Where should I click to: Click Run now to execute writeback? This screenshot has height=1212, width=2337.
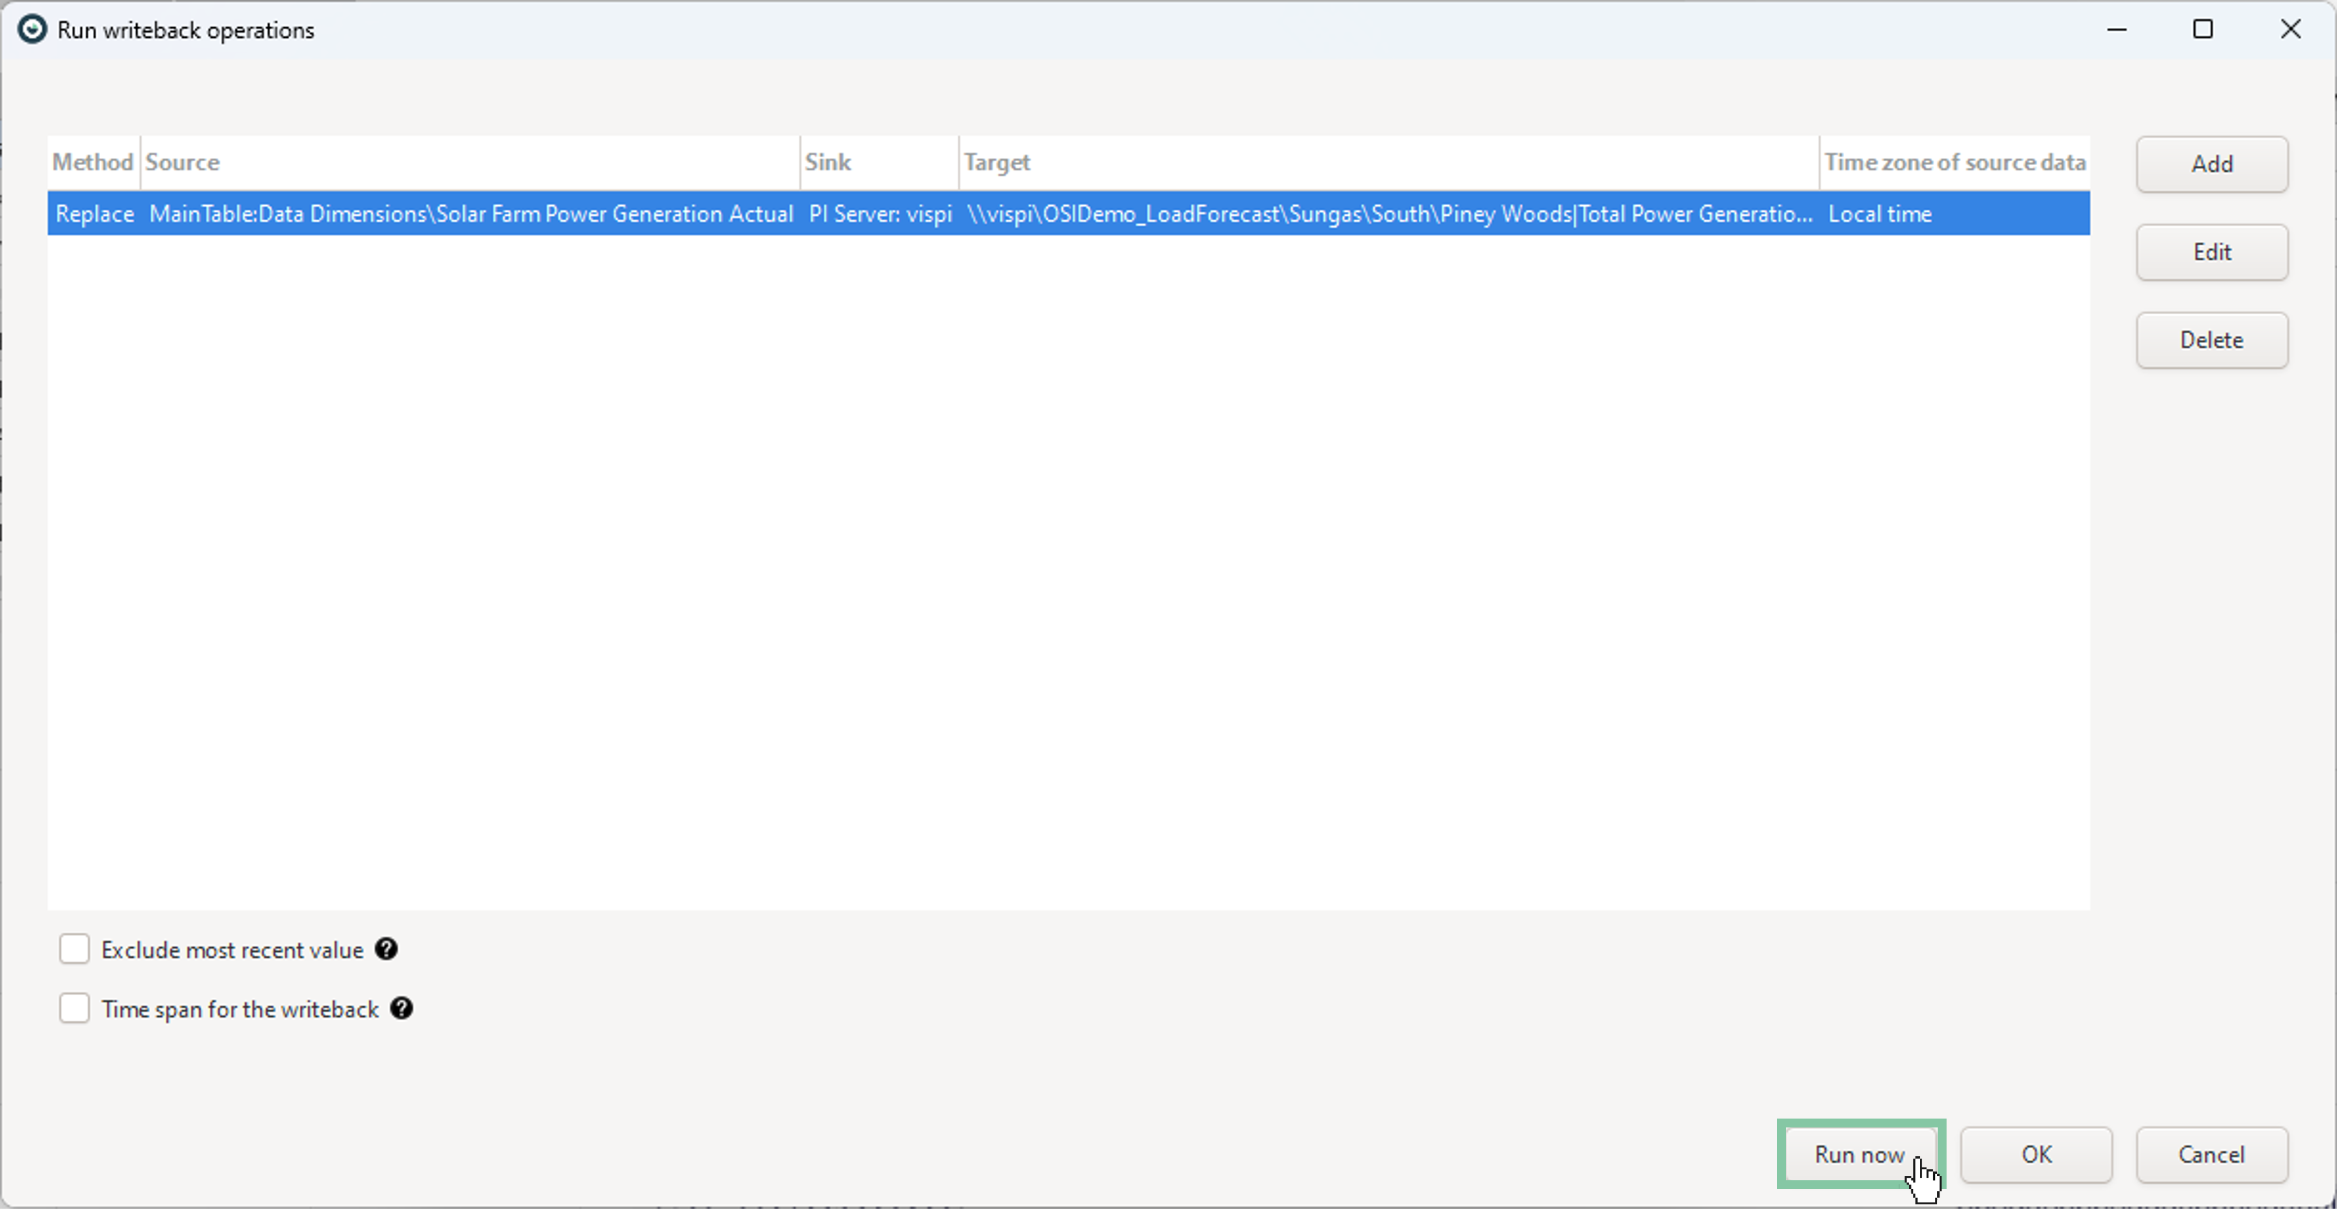[x=1859, y=1154]
